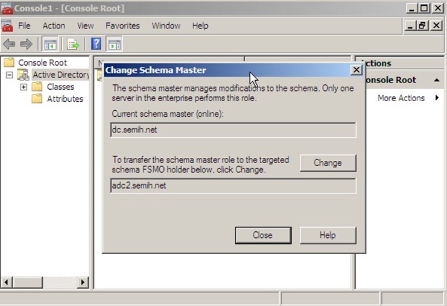Toggle Show/Hide Action Pane icon
447x306 pixels.
coord(114,44)
